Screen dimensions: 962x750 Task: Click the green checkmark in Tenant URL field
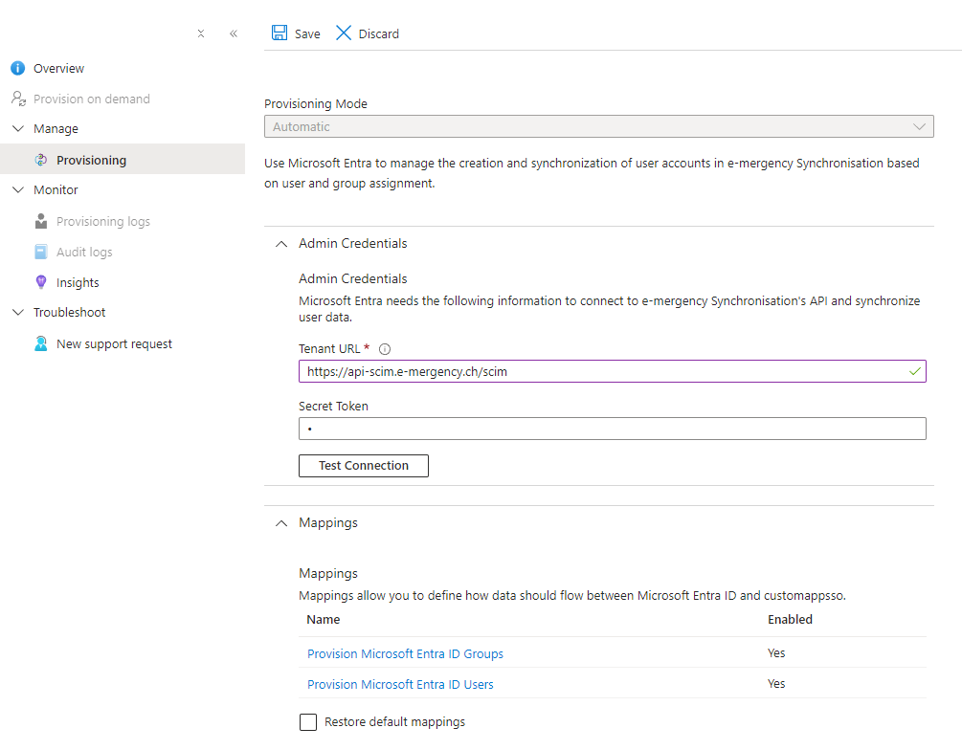(x=915, y=371)
